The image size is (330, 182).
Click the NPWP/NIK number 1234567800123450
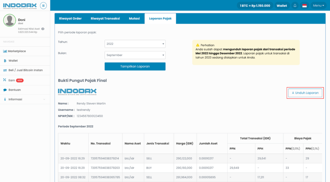click(x=90, y=116)
